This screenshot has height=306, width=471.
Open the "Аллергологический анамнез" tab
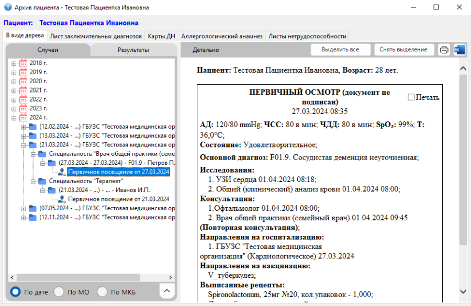point(222,36)
